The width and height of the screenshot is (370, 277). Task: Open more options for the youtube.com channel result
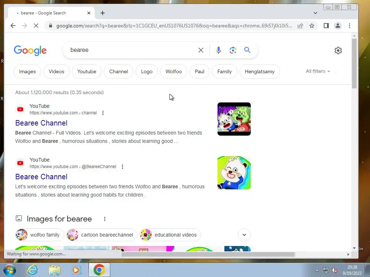(x=103, y=113)
